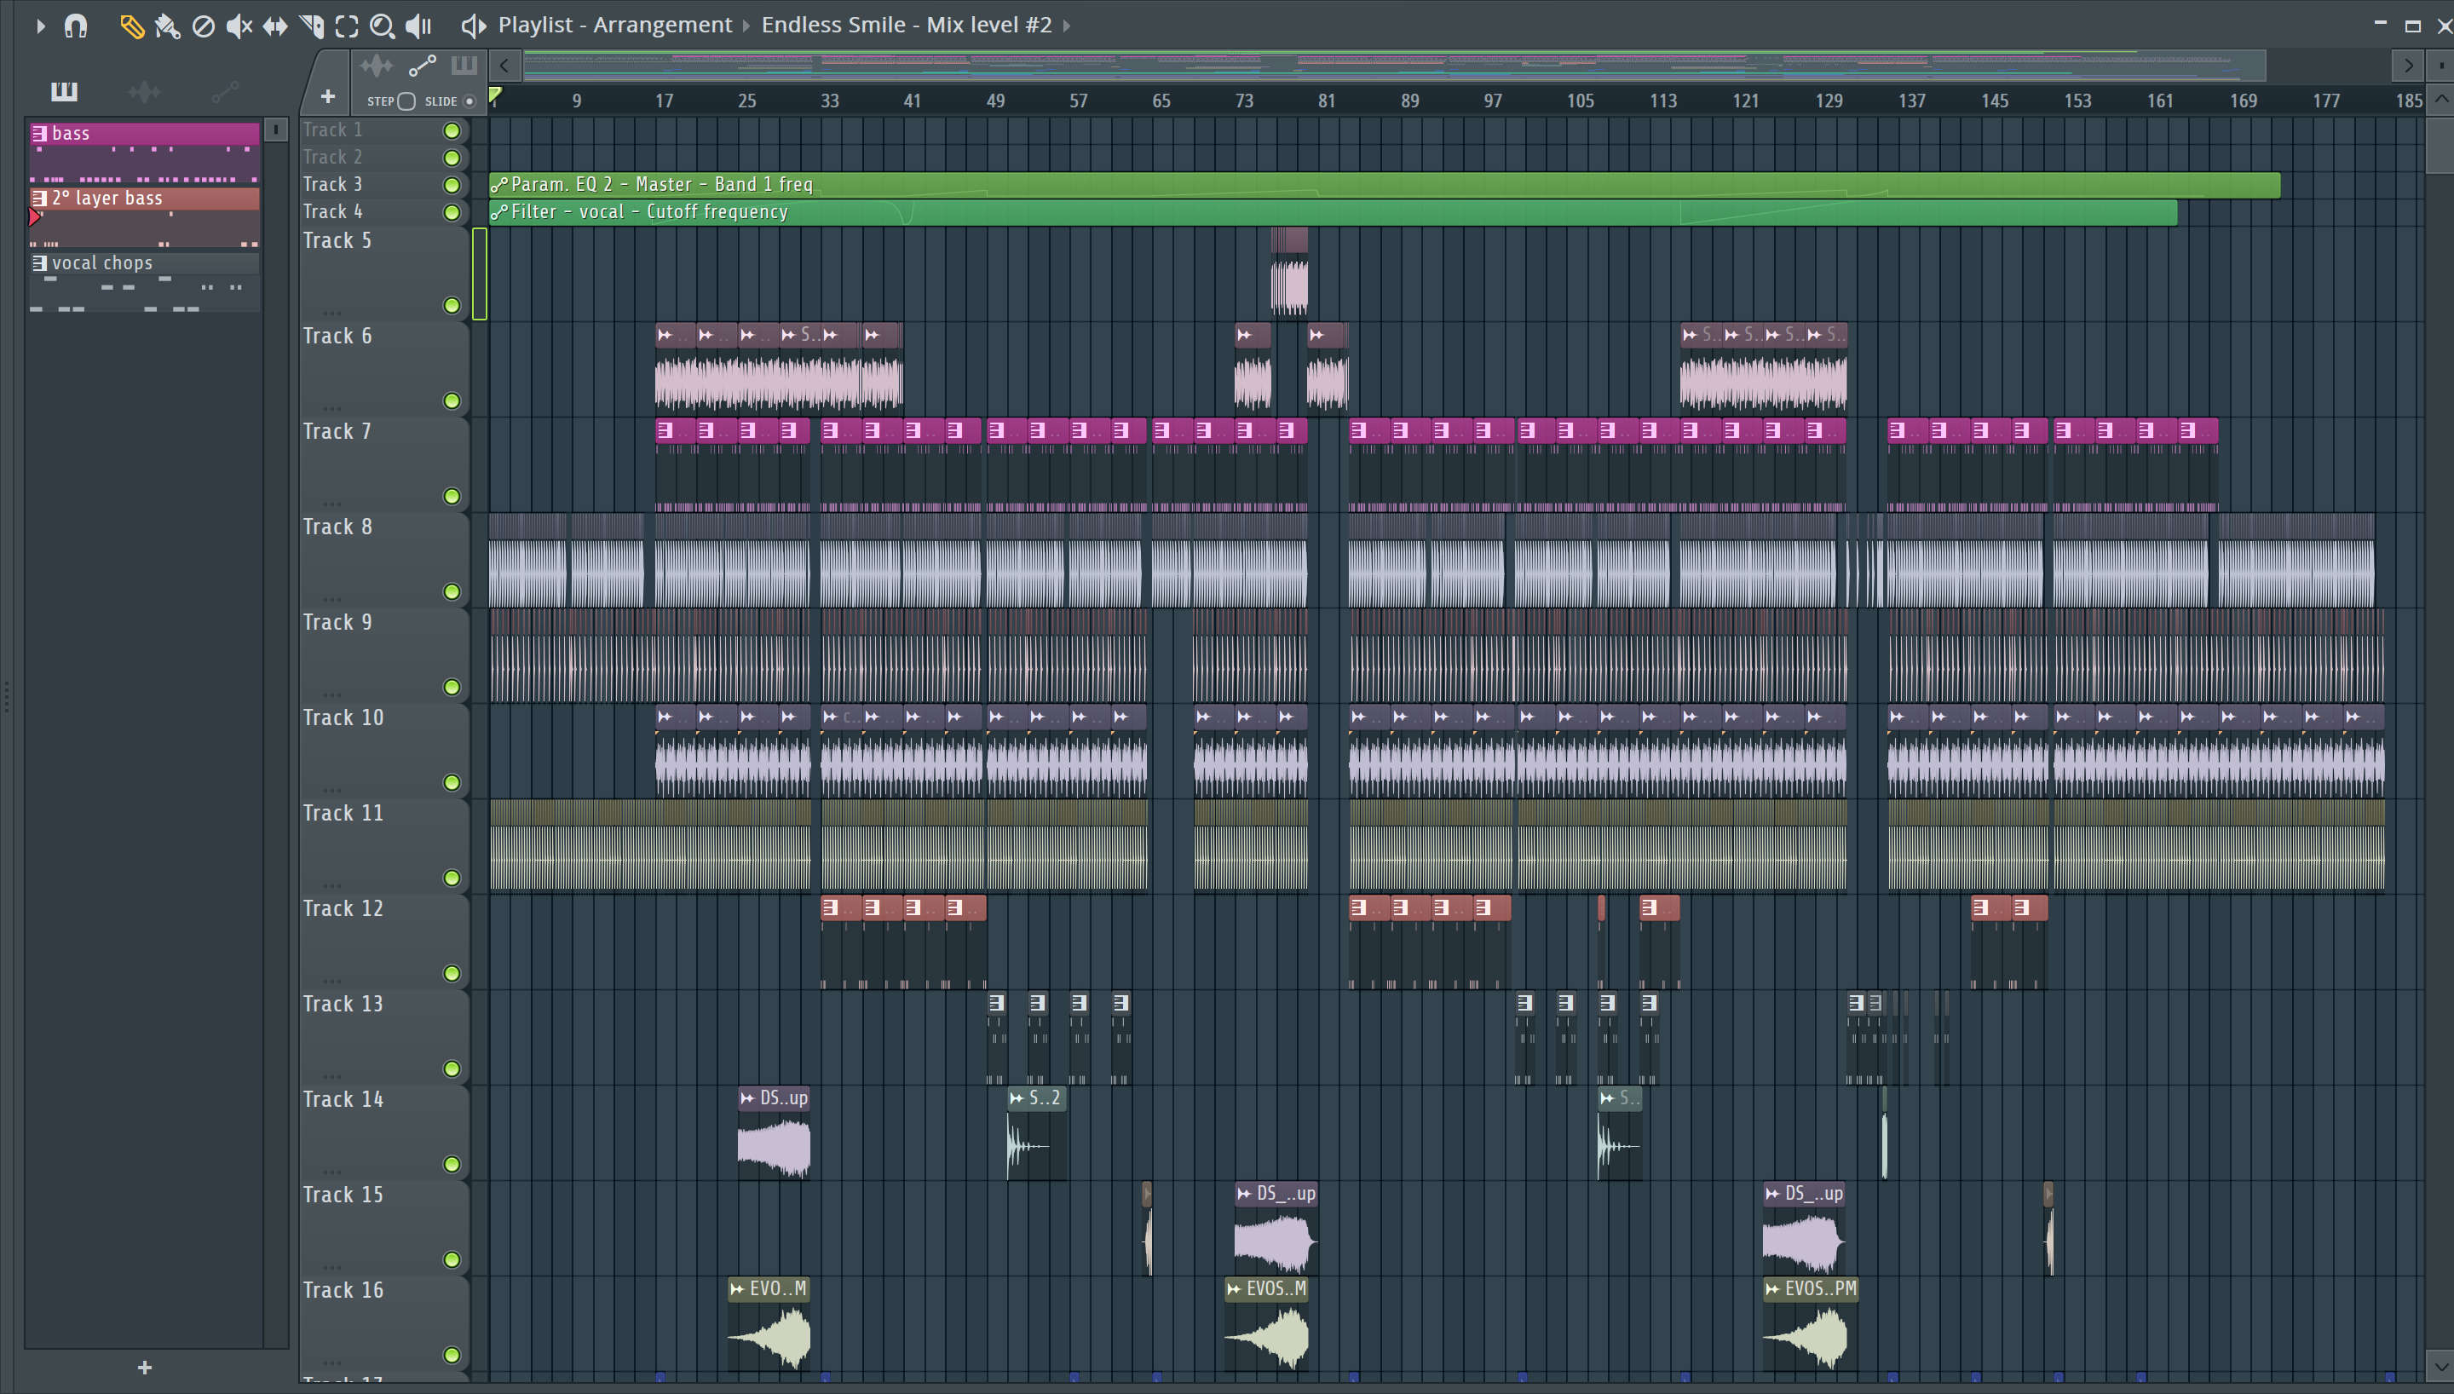Click the speaker icon before Playlist title

click(x=473, y=26)
